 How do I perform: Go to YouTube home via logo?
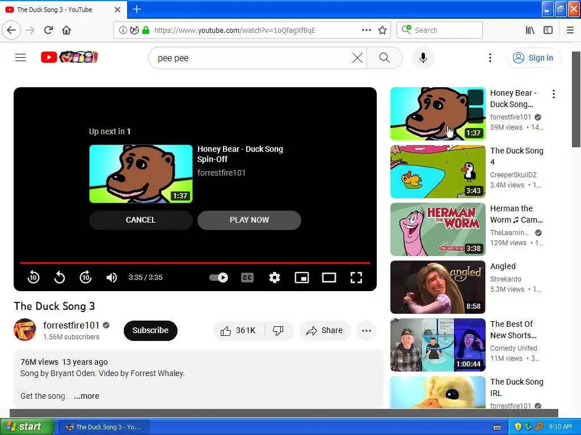[69, 57]
